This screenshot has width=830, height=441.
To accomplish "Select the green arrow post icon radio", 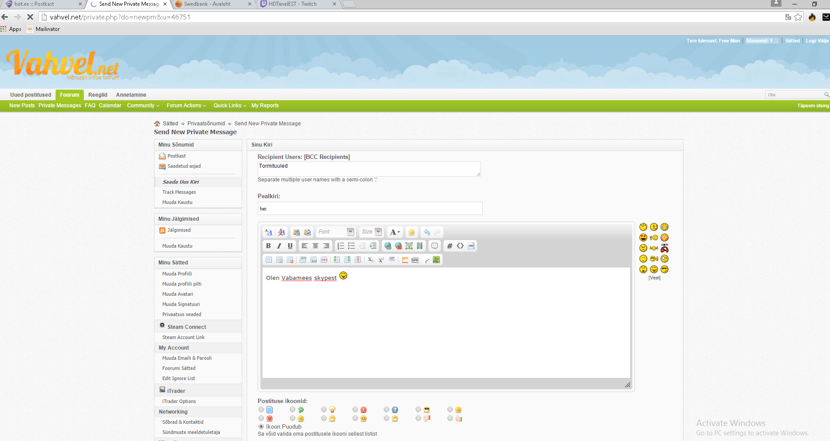I will tap(293, 410).
